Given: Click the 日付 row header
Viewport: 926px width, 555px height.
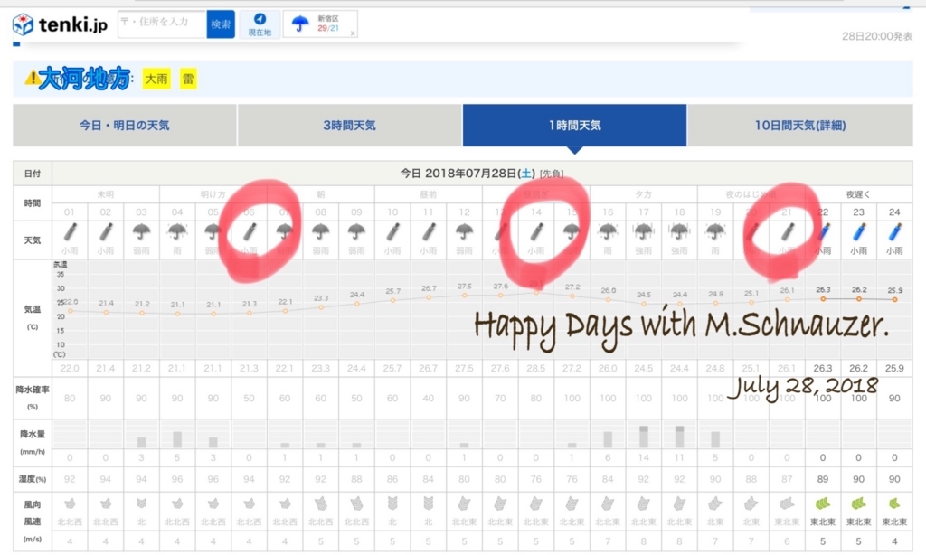Looking at the screenshot, I should [33, 174].
